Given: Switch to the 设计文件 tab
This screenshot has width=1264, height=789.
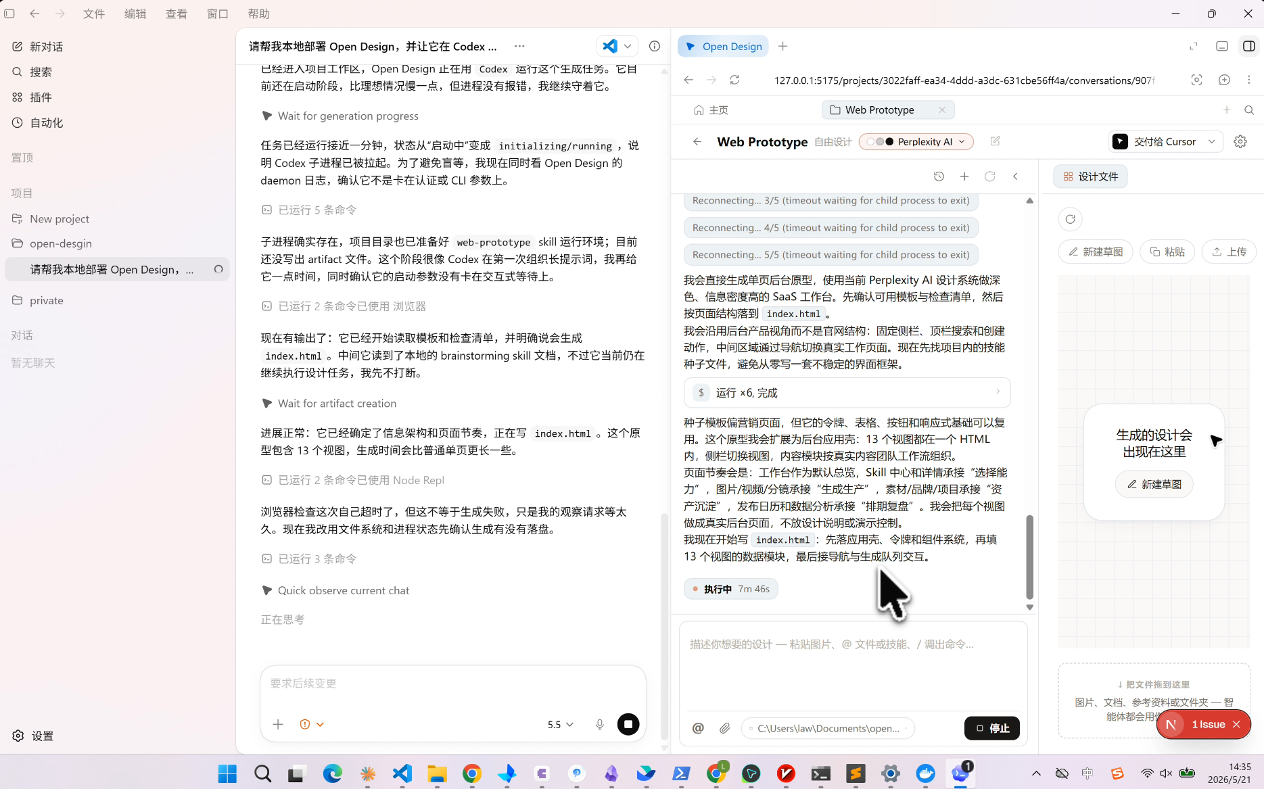Looking at the screenshot, I should [x=1090, y=176].
